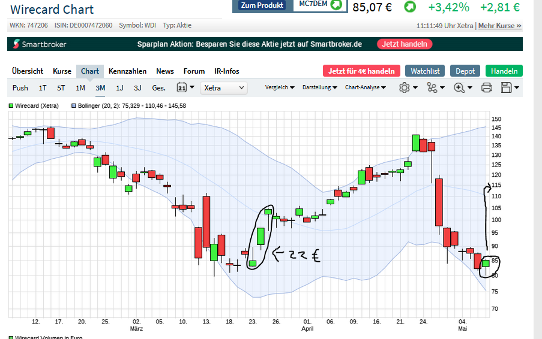
Task: Click the green Handeln button
Action: click(504, 71)
